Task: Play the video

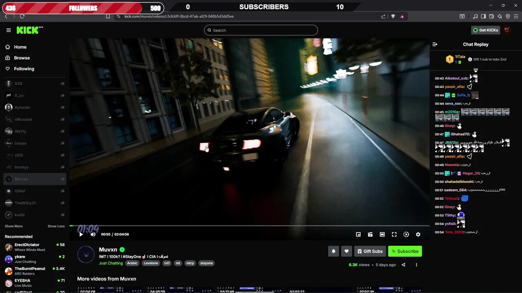Action: tap(81, 234)
